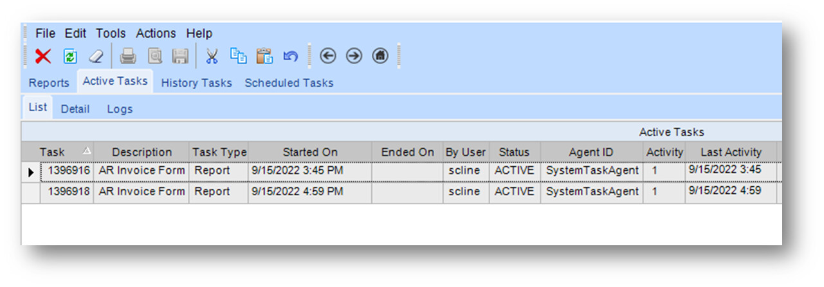Open the Help menu
This screenshot has width=824, height=287.
click(x=199, y=33)
